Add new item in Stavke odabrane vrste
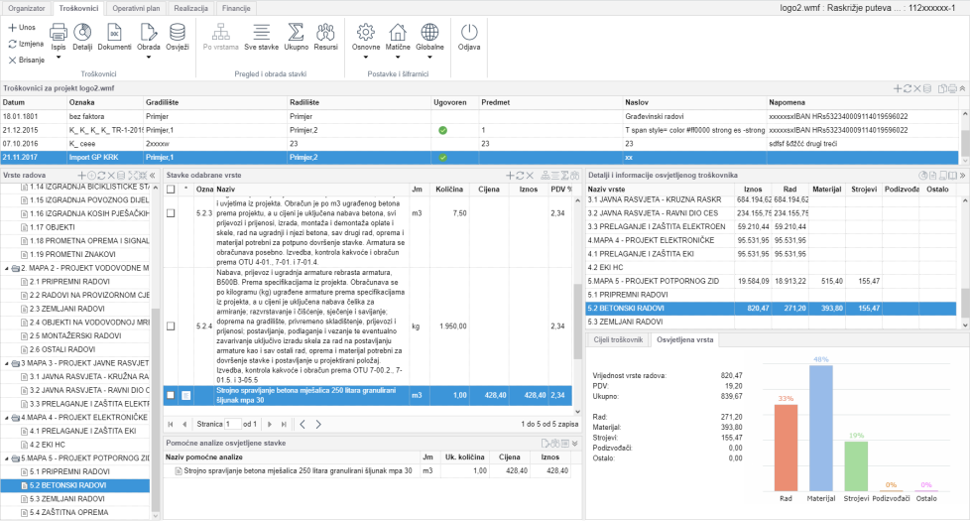970x521 pixels. [x=511, y=176]
